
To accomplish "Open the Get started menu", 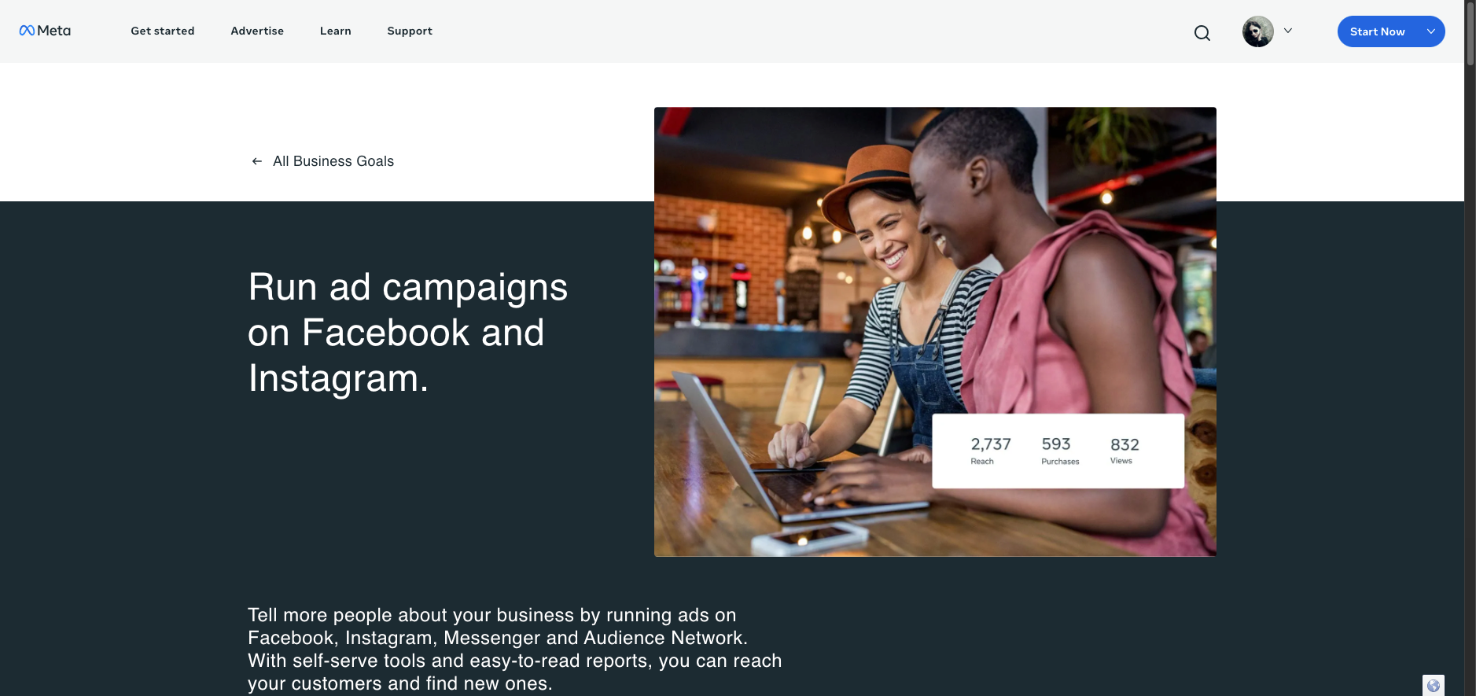I will [163, 31].
